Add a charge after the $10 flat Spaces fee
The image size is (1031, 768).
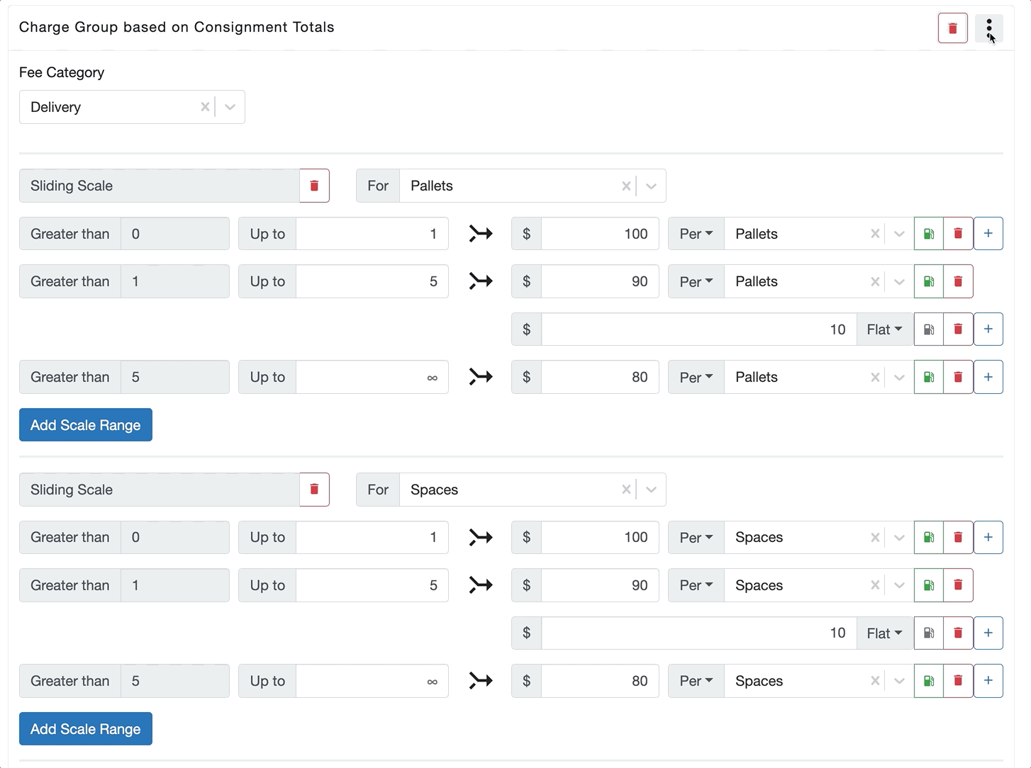pos(988,633)
